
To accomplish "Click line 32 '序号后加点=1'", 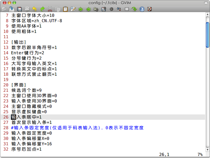I will 26,149.
